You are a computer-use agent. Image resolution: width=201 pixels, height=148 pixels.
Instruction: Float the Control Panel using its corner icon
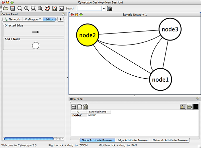point(64,14)
